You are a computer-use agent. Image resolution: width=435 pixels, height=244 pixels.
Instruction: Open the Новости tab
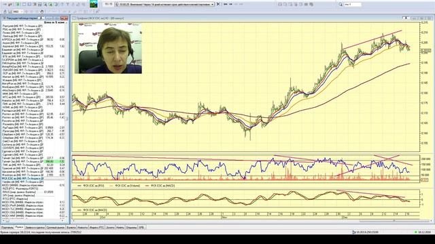coord(82,228)
